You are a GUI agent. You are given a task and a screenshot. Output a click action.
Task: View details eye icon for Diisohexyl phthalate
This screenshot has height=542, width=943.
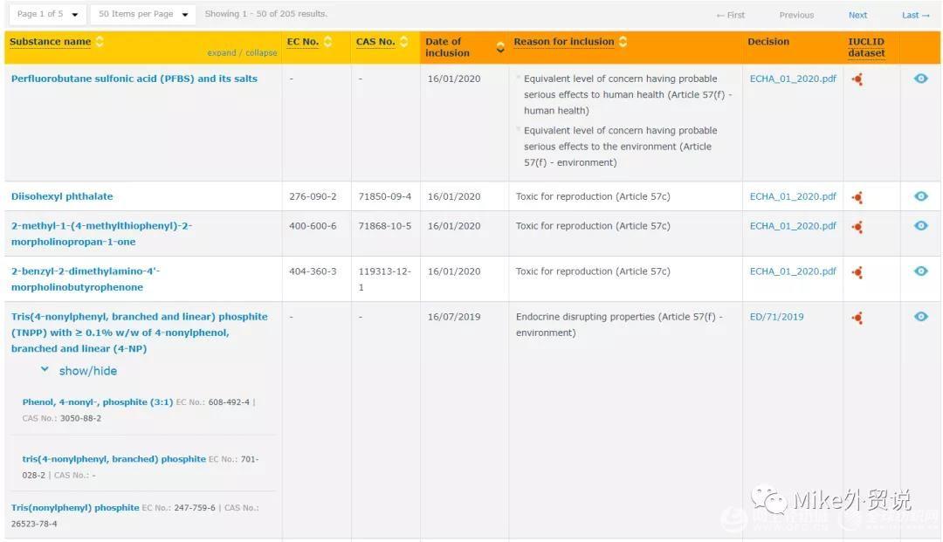point(920,196)
